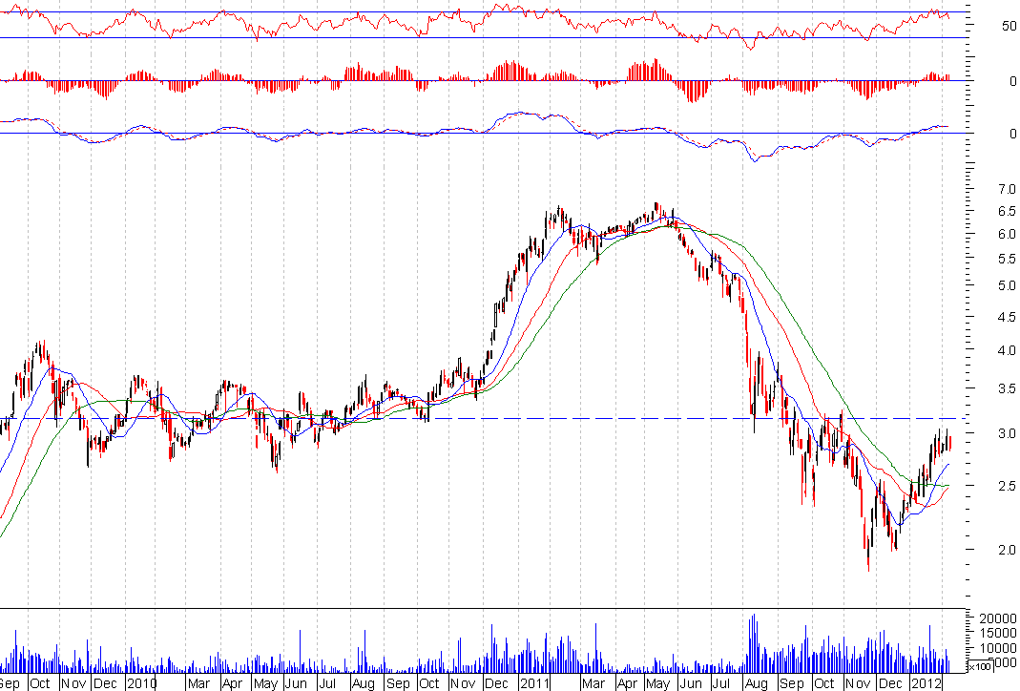Click the Dec label just before 2012

click(x=891, y=683)
